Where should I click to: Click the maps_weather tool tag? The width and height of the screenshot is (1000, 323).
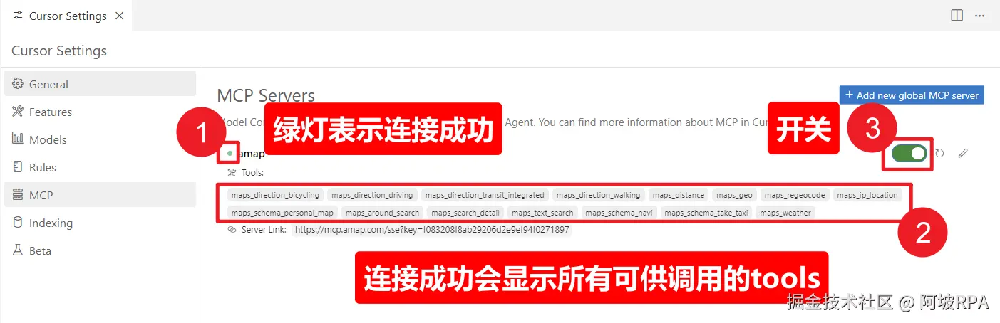coord(785,213)
